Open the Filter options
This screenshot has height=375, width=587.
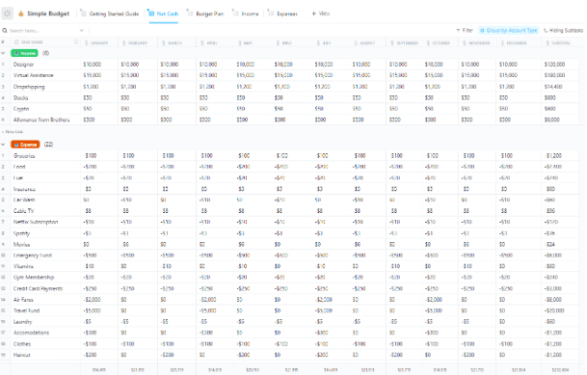[x=465, y=30]
